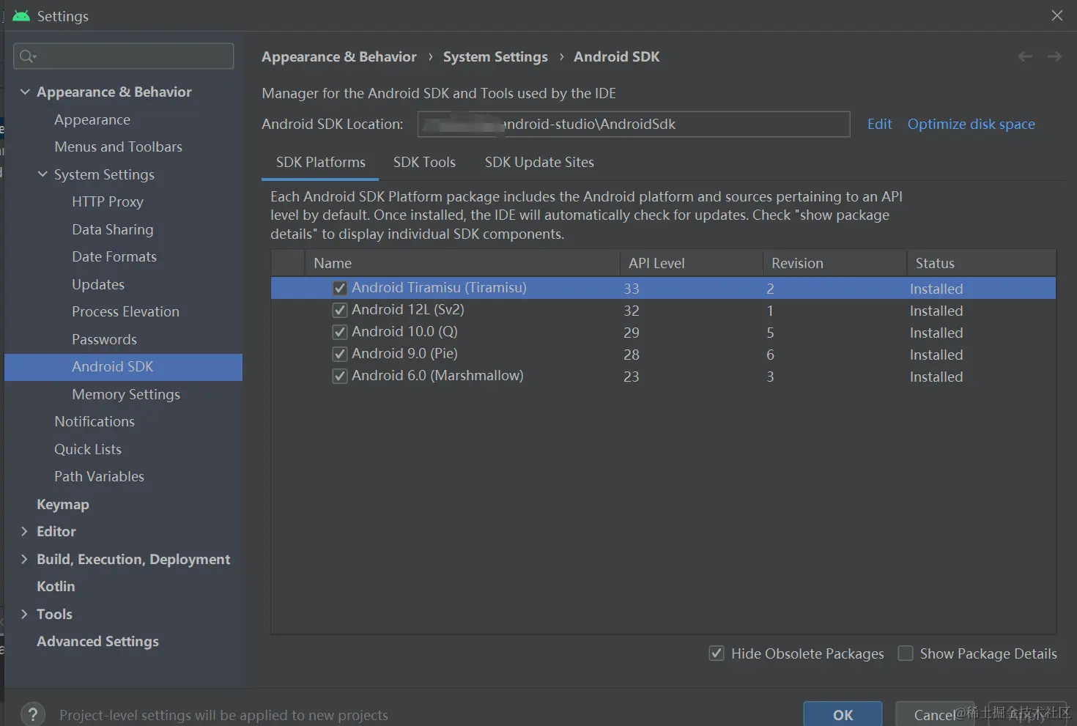Uncheck Android 6.0 (Marshmallow) checkbox
Image resolution: width=1077 pixels, height=726 pixels.
tap(339, 376)
